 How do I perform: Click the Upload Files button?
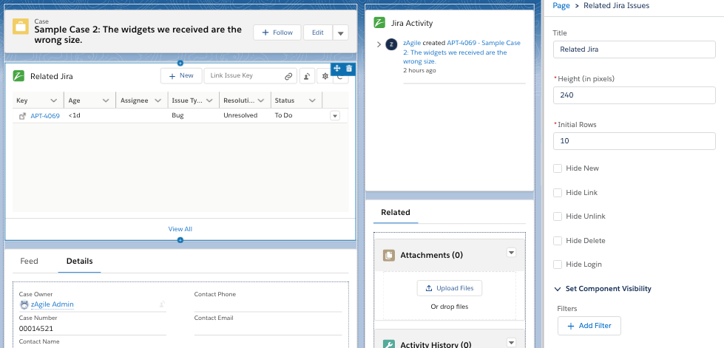(x=450, y=288)
